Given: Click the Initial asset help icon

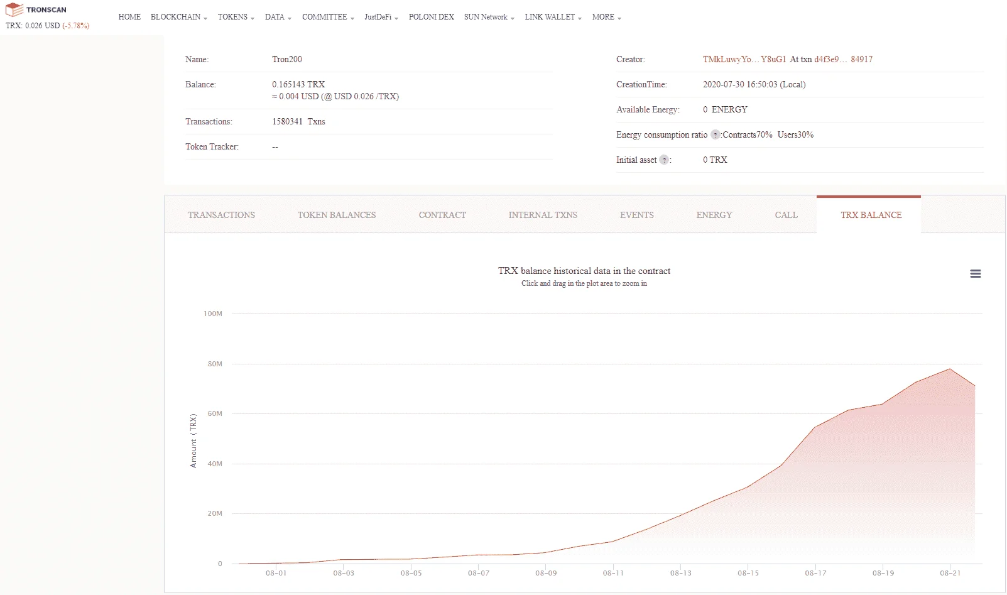Looking at the screenshot, I should click(x=663, y=160).
